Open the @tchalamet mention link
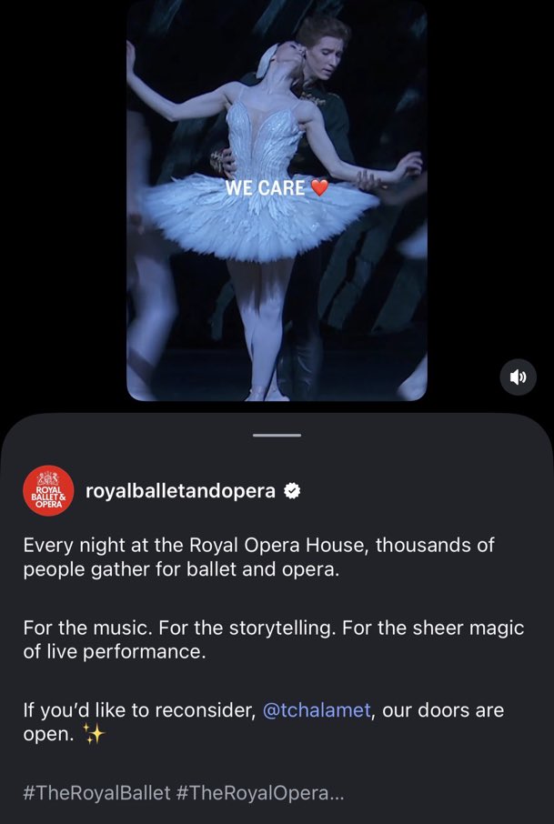Image resolution: width=554 pixels, height=824 pixels. tap(317, 710)
